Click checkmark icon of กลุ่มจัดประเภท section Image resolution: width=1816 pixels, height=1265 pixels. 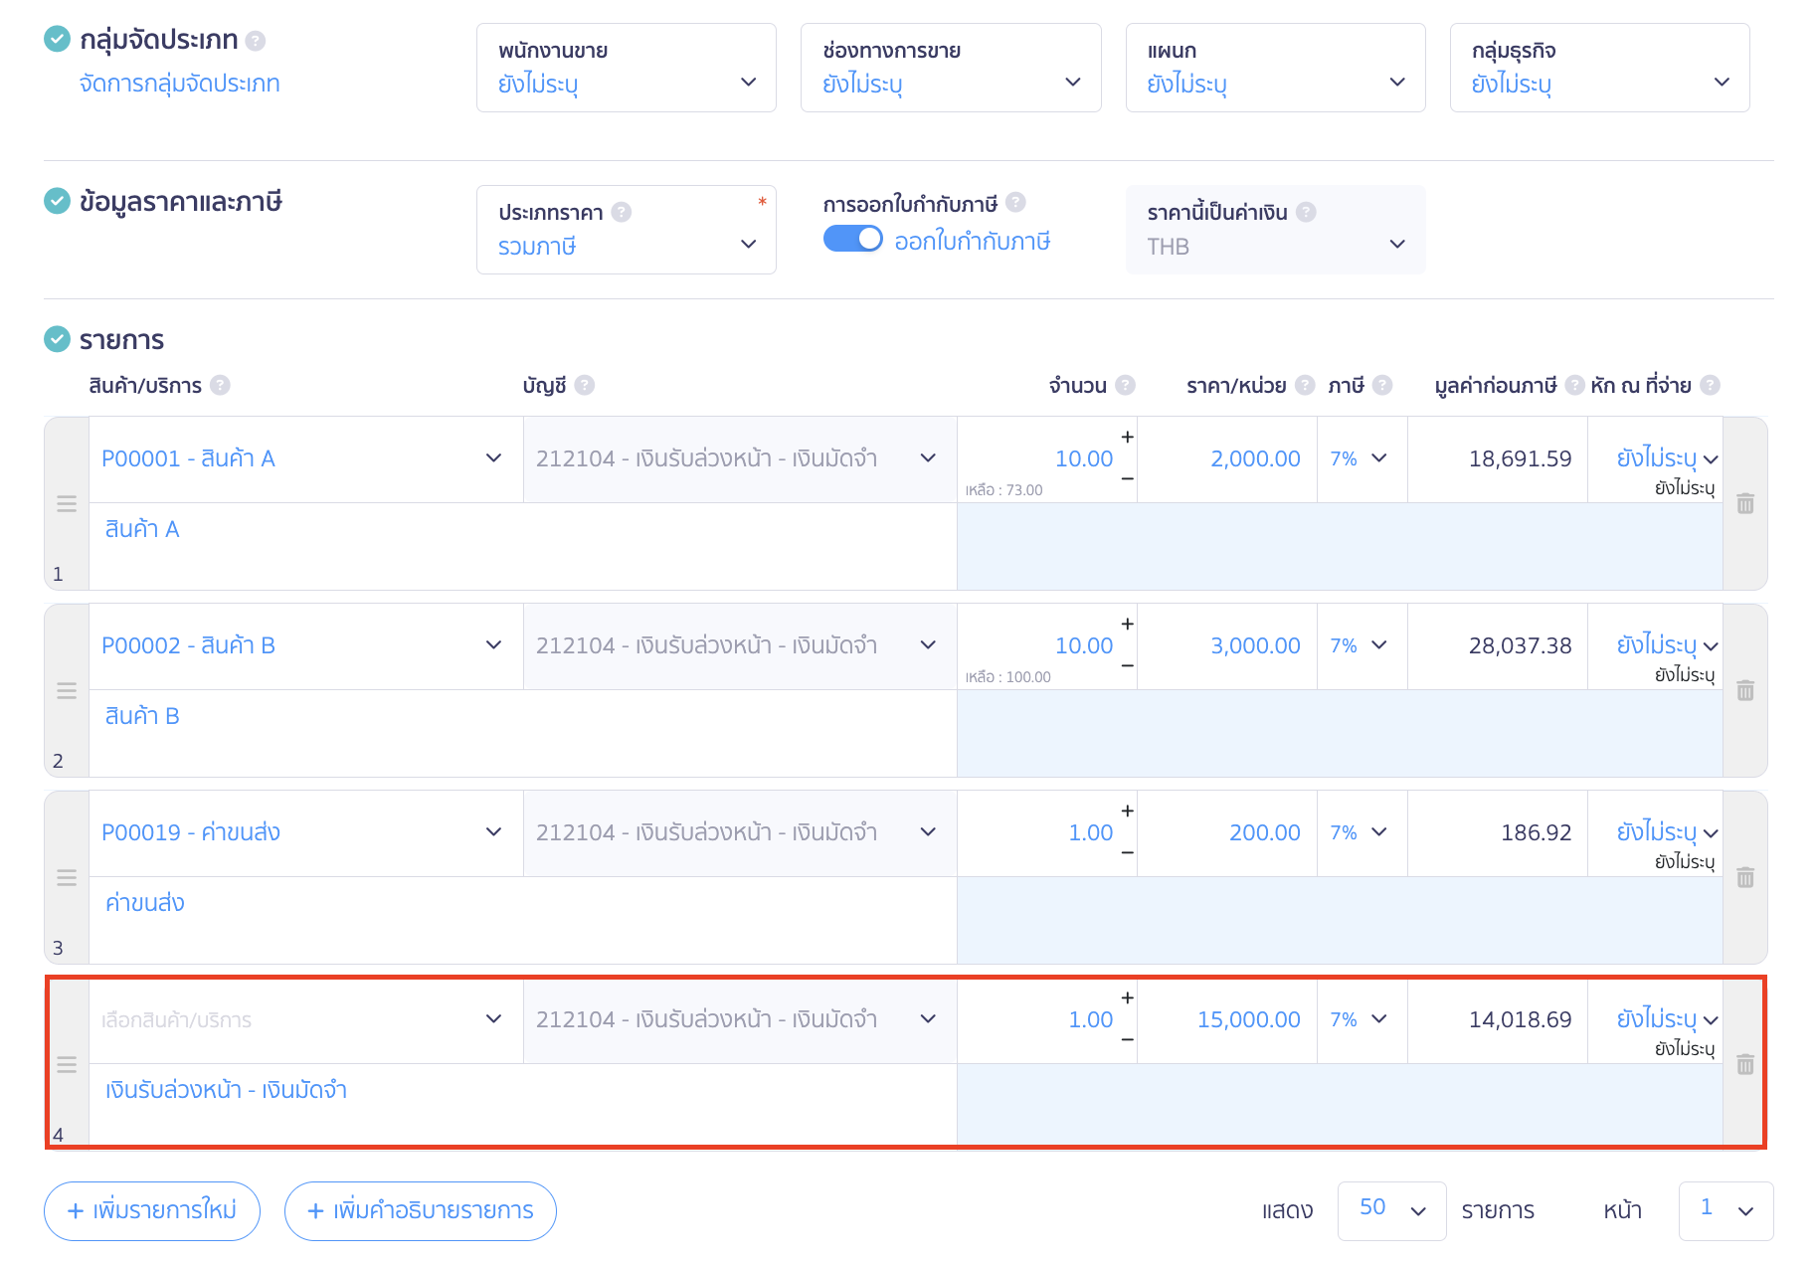[x=58, y=39]
